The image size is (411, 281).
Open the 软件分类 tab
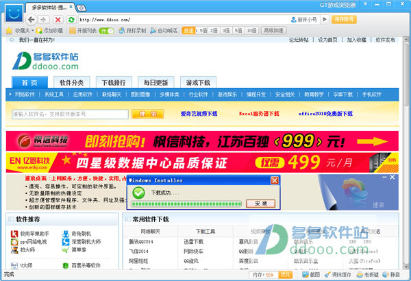coord(71,83)
